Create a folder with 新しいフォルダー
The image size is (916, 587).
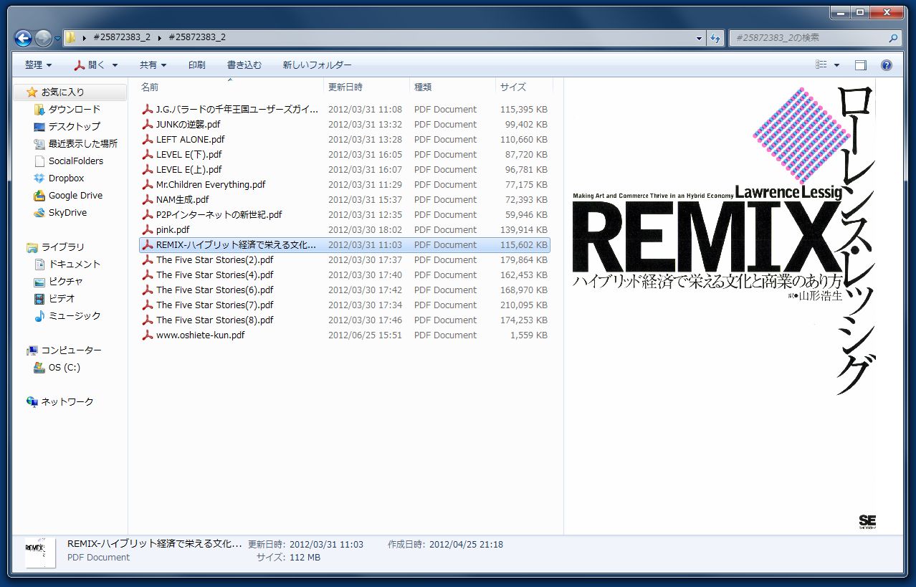point(317,65)
